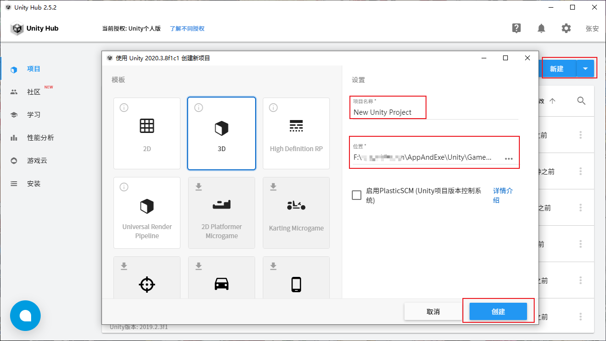Screen dimensions: 606x341
Task: Open the 安装 sidebar section
Action: (x=34, y=183)
